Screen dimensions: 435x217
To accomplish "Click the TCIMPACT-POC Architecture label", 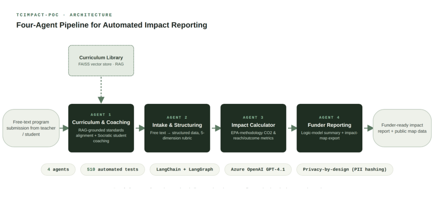I will 65,15.
